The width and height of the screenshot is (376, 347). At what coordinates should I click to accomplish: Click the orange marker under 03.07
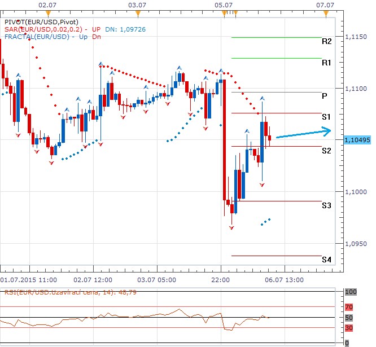click(137, 12)
